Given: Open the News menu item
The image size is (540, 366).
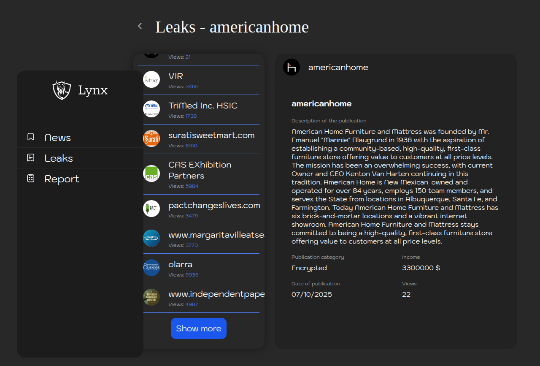Looking at the screenshot, I should 58,138.
